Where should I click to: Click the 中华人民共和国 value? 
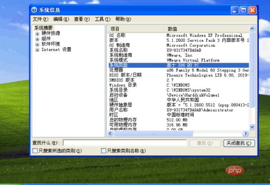(183, 100)
